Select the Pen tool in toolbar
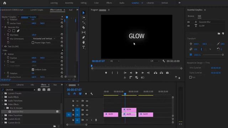This screenshot has height=128, width=228. (x=83, y=37)
